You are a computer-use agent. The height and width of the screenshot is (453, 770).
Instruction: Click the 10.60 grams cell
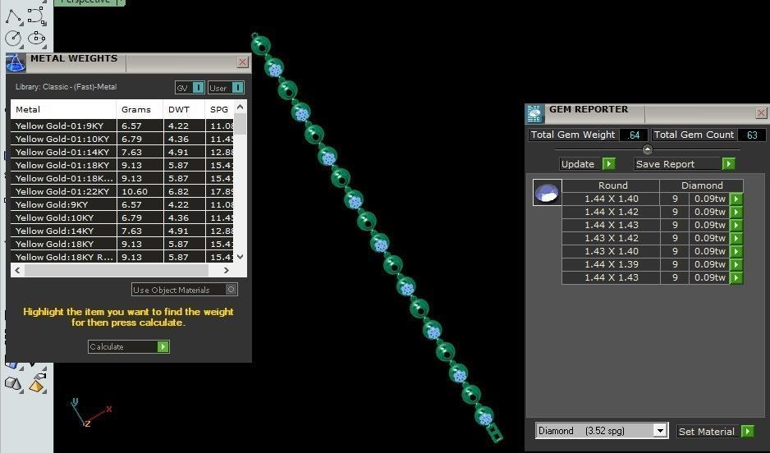(x=140, y=191)
